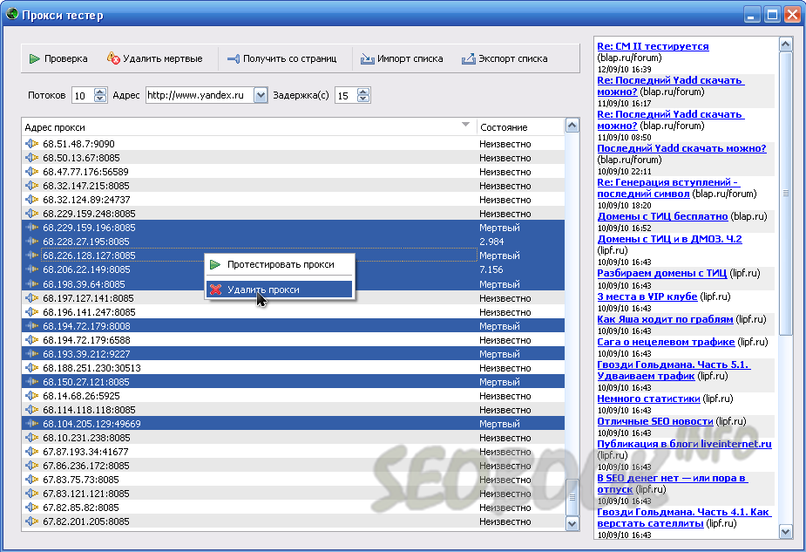Click proxy icon next to 68.51.48.7:9090

coord(32,144)
